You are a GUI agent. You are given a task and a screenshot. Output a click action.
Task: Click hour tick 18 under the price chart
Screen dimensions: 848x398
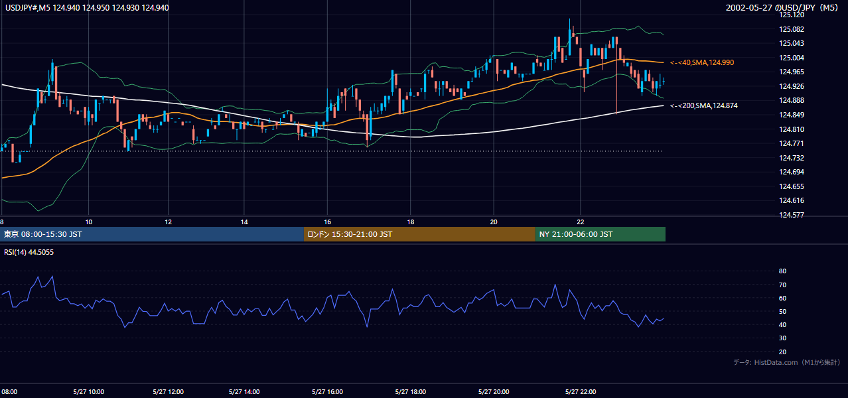point(410,222)
